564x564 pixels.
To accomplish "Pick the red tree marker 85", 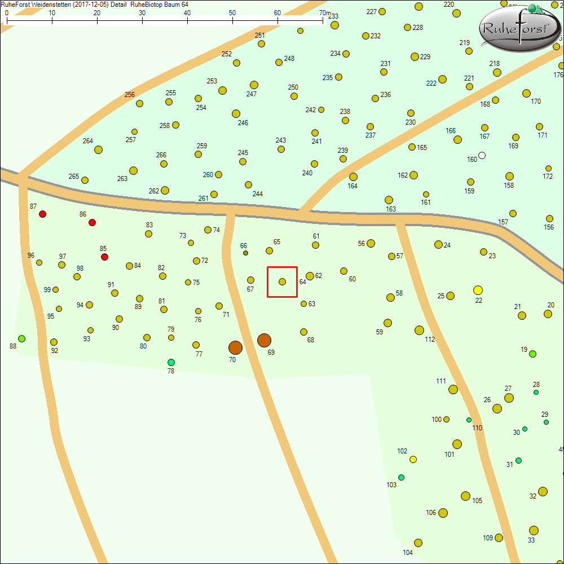I will coord(104,257).
